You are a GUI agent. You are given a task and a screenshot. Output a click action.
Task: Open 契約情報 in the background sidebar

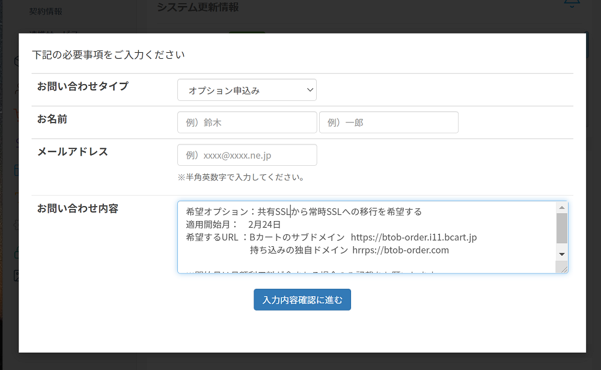tap(46, 11)
